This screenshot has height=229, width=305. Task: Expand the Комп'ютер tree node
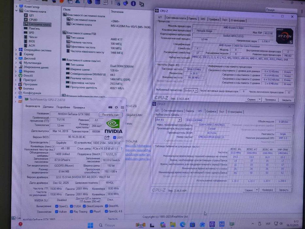(16, 7)
